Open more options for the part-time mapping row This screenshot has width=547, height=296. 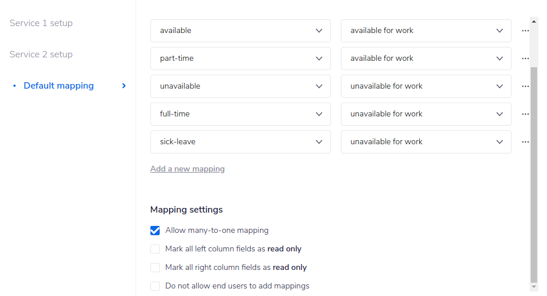tap(525, 59)
